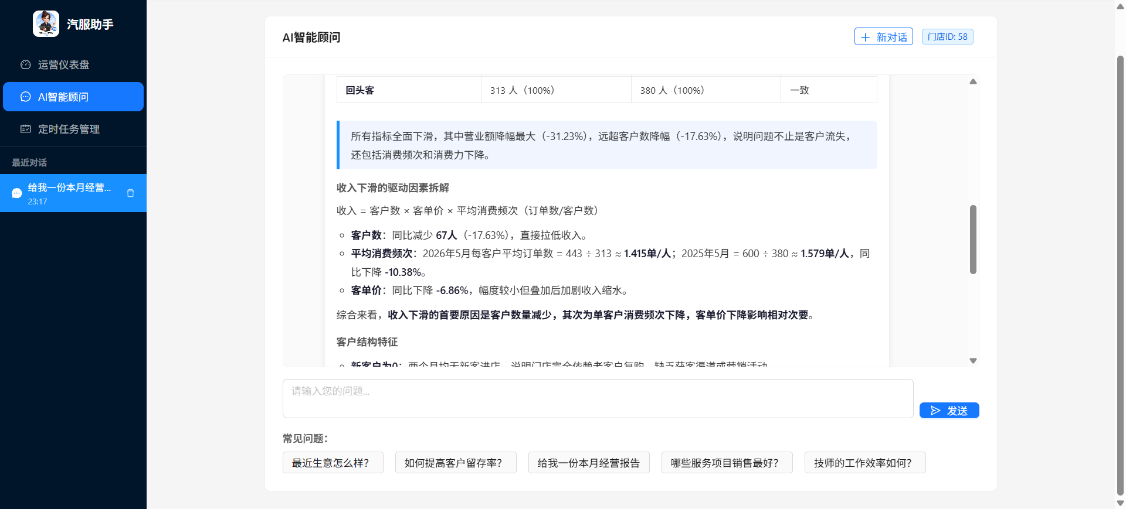Choose quick question 哪些服务项目销售最好?
Screen dimensions: 1126x509
click(727, 463)
